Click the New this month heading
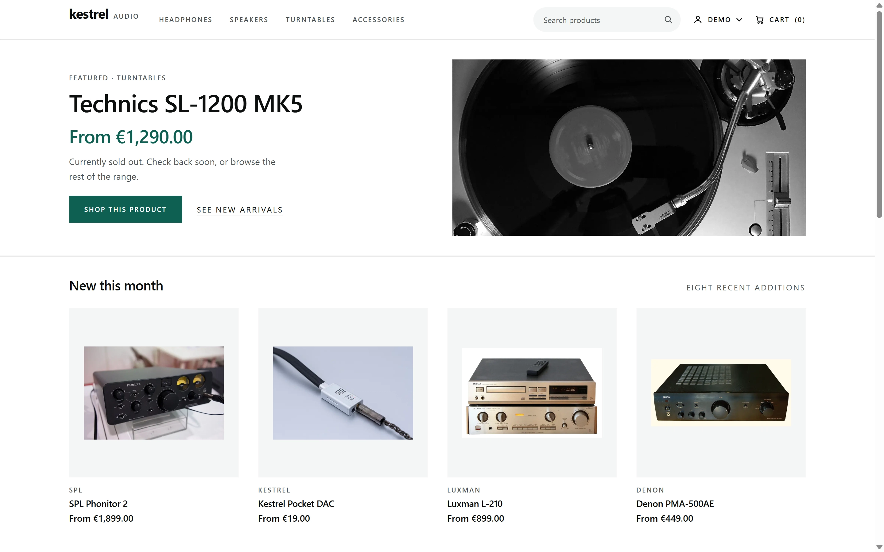Image resolution: width=884 pixels, height=552 pixels. coord(116,286)
